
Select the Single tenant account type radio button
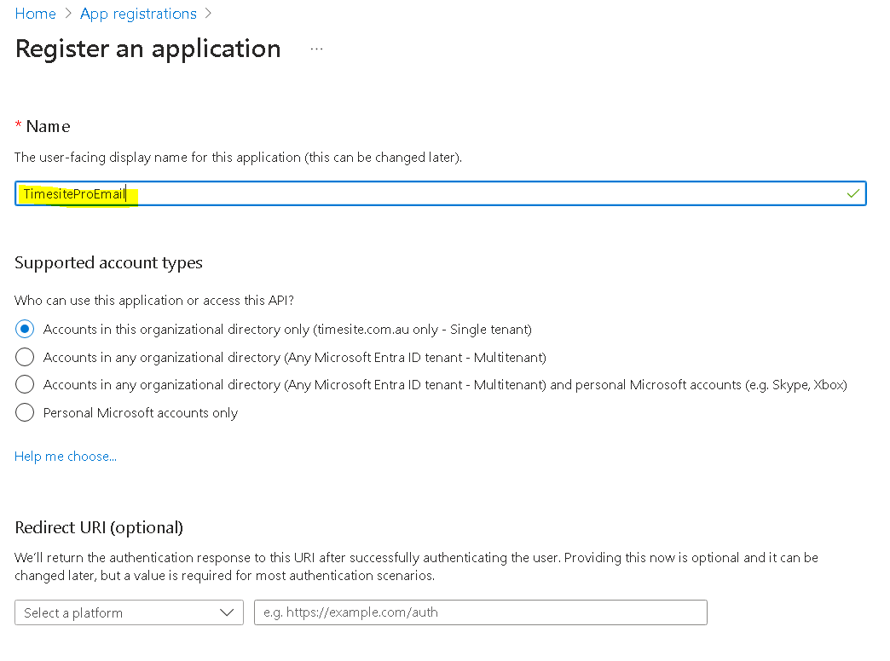coord(26,329)
